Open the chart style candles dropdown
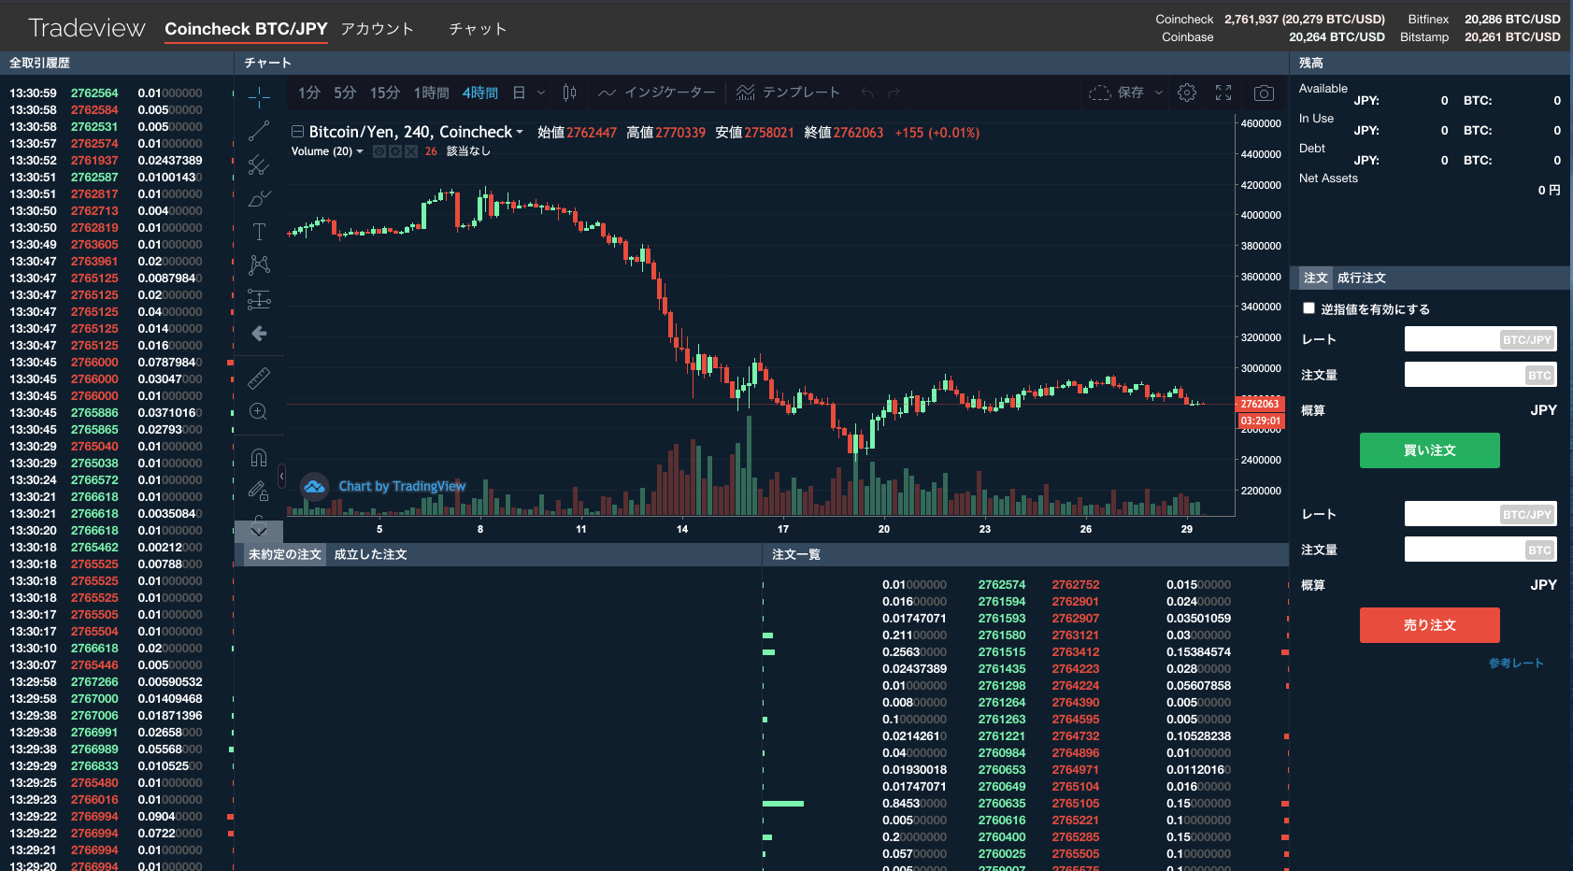 [569, 93]
